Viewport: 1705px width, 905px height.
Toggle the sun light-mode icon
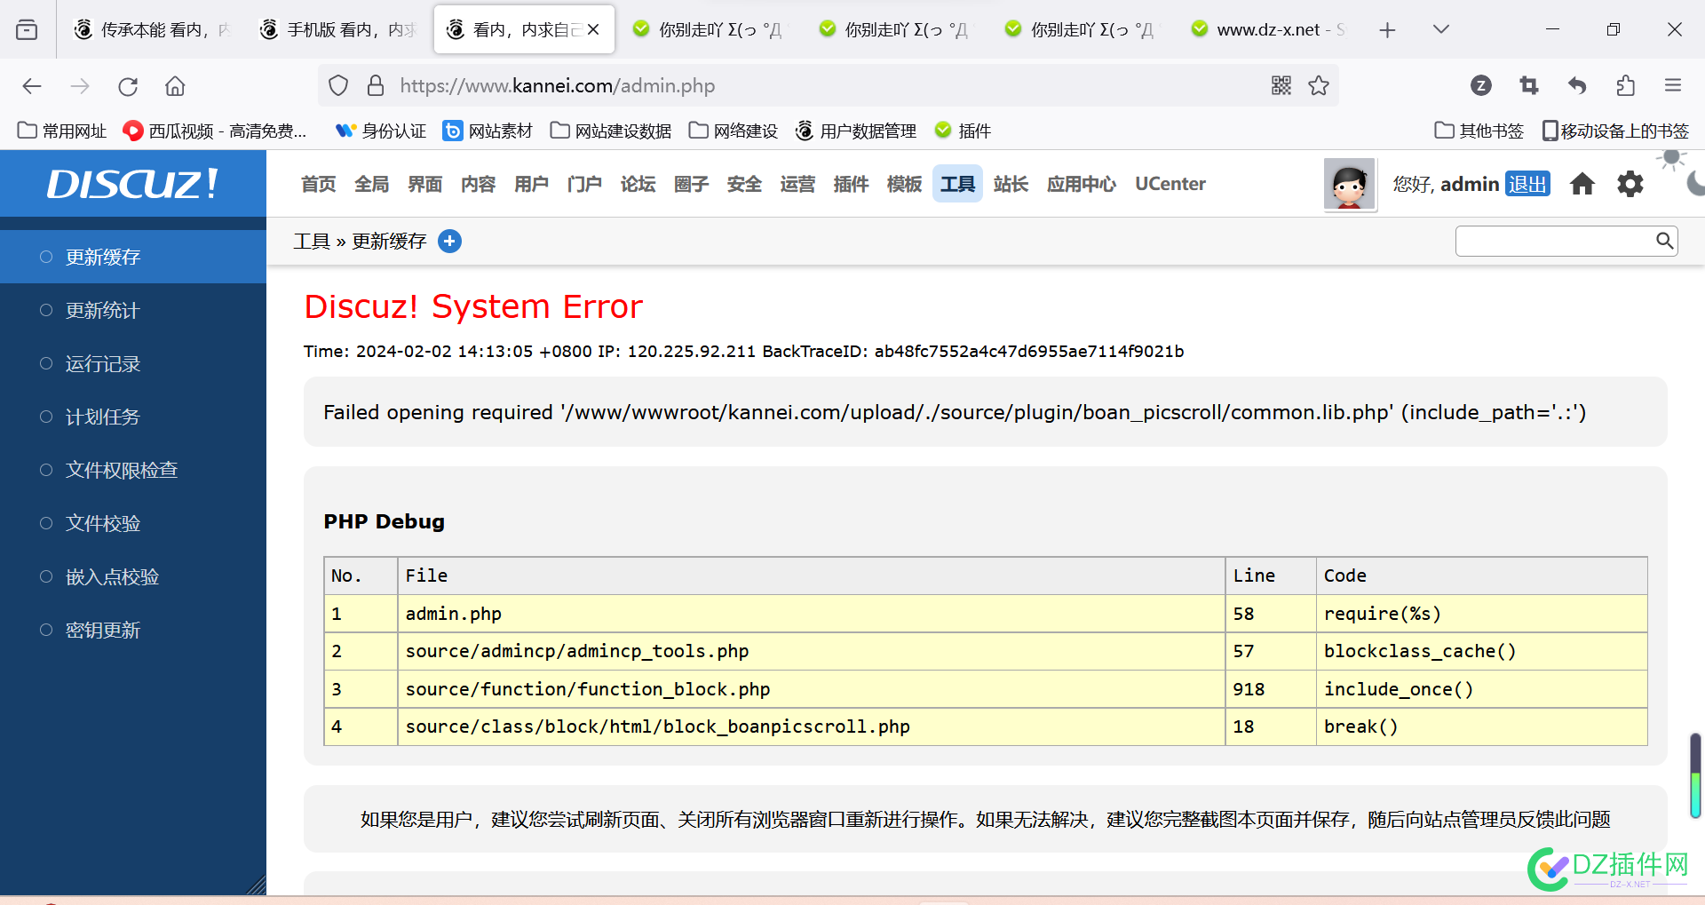pos(1672,160)
